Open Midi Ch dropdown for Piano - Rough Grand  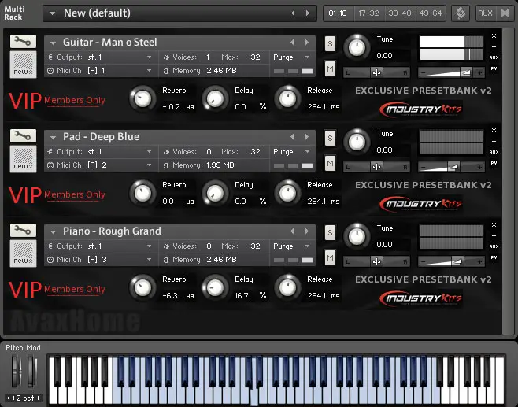(x=150, y=260)
